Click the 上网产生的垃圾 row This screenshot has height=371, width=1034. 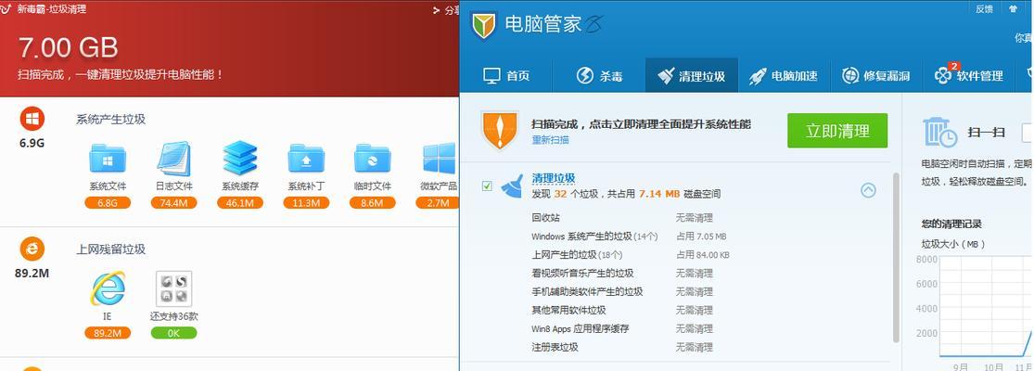(631, 254)
